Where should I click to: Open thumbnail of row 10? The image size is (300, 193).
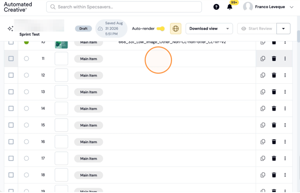tap(61, 45)
